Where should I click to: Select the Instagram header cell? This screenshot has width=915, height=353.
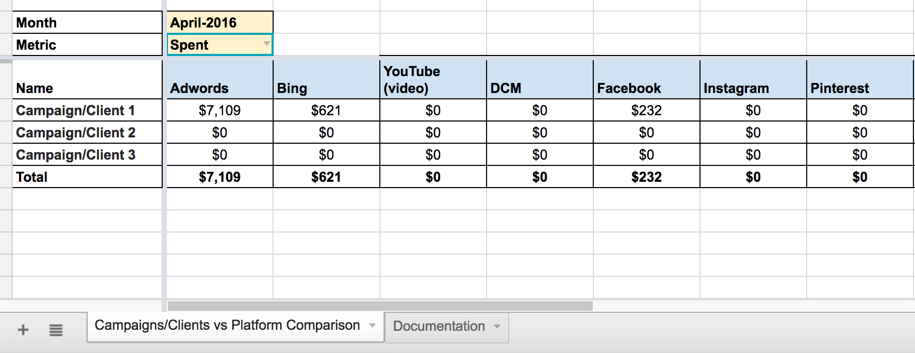point(753,80)
